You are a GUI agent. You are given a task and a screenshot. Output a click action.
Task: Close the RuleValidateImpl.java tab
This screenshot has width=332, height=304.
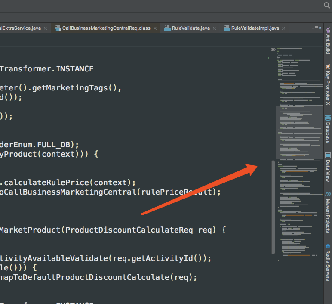pyautogui.click(x=283, y=28)
